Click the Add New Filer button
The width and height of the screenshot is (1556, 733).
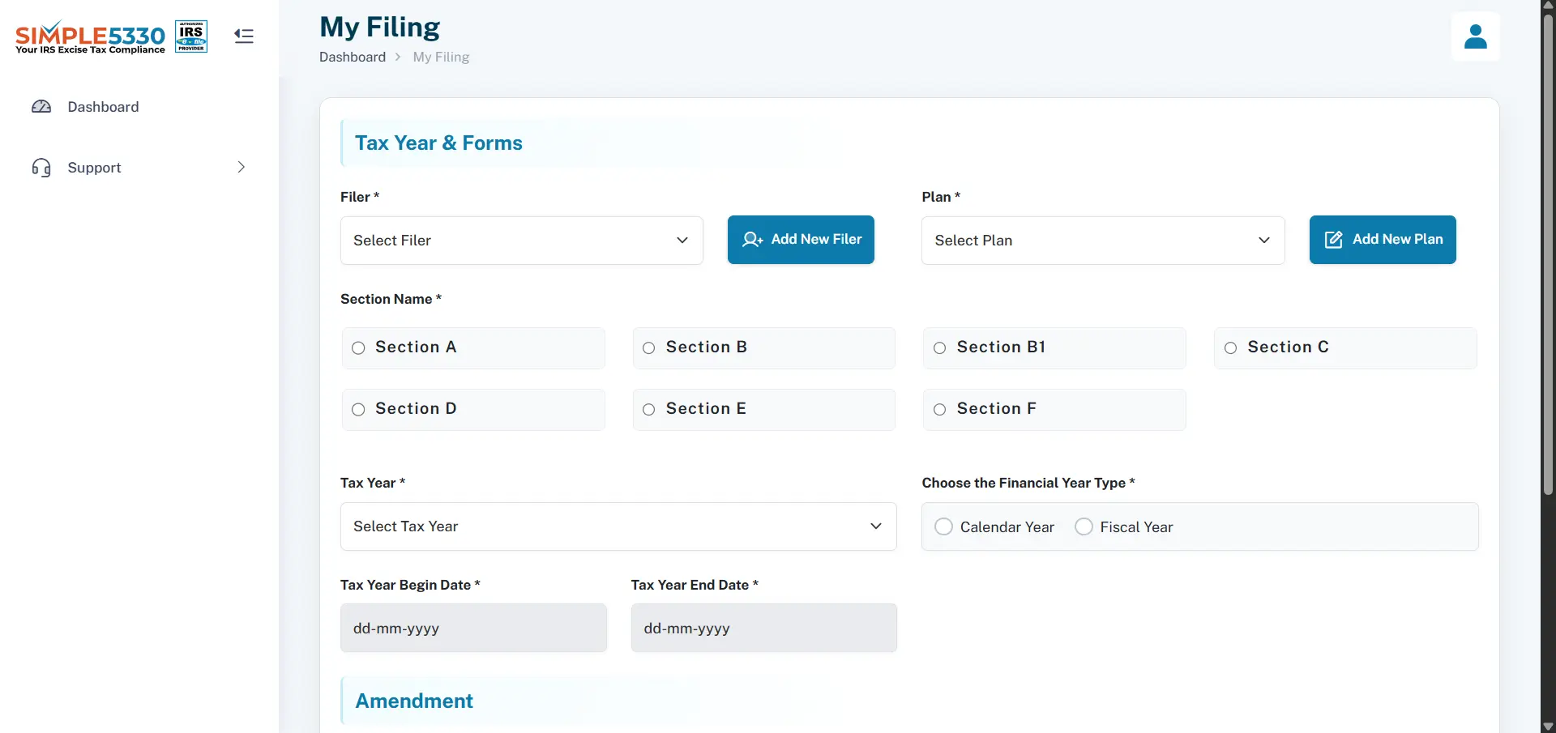click(x=801, y=240)
